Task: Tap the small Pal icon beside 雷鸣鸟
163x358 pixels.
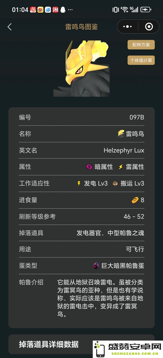Action: pos(121,134)
